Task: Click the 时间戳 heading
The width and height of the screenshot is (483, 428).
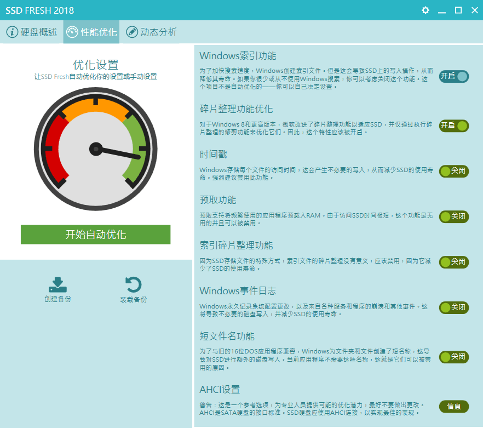Action: point(213,154)
